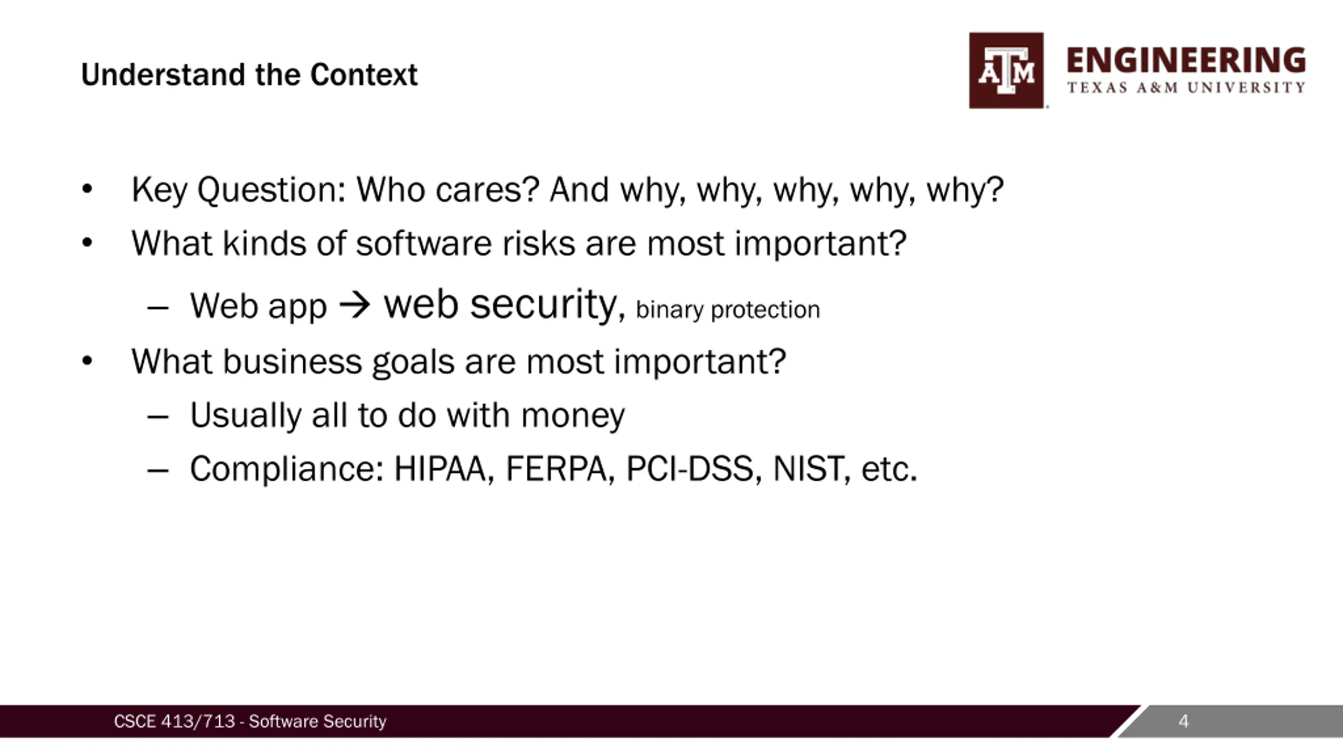Click the TEXAS A&M UNIVERSITY subtitle
Viewport: 1343px width, 755px height.
coord(1186,88)
